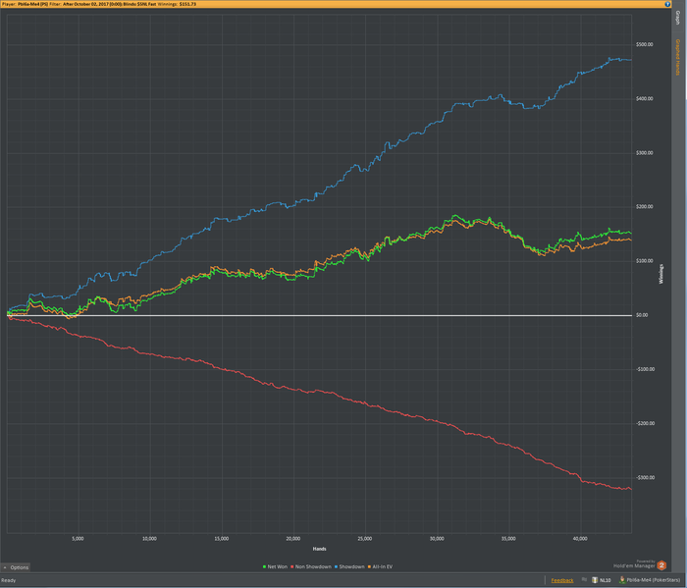Click the -$300.00 axis label
Viewport: 687px width, 588px height.
pos(646,478)
